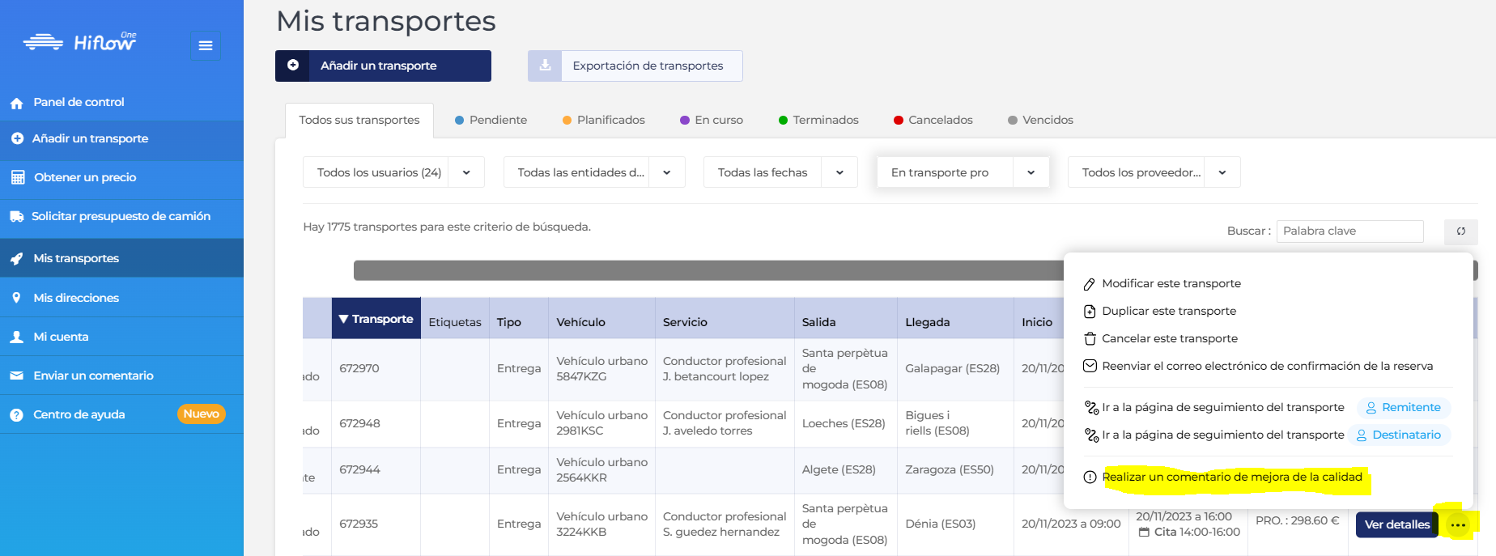Open the three-dots menu for transport 672935
This screenshot has width=1496, height=556.
1458,525
